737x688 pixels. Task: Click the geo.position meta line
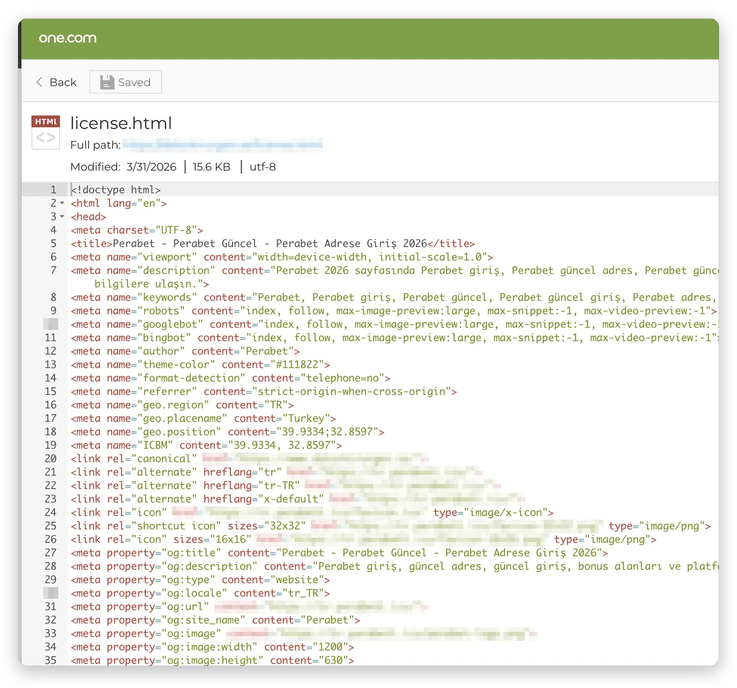click(x=227, y=432)
